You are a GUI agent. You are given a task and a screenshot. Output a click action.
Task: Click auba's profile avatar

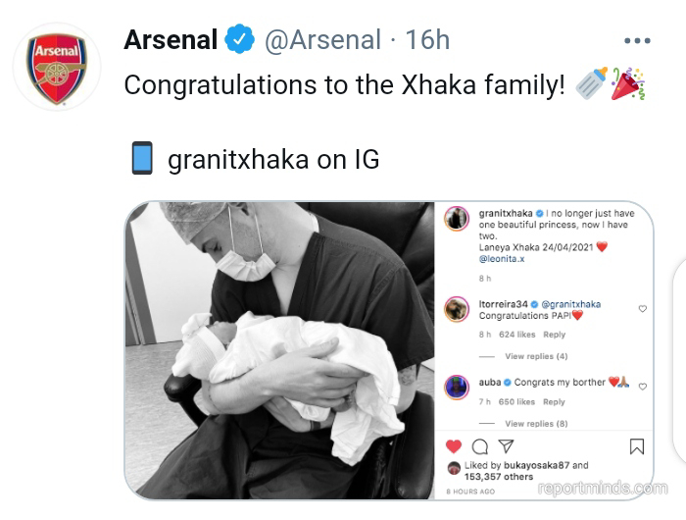click(x=457, y=387)
